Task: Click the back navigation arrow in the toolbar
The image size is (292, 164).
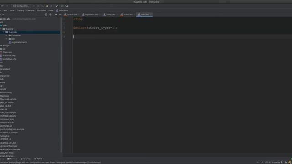Action: (x=2, y=6)
